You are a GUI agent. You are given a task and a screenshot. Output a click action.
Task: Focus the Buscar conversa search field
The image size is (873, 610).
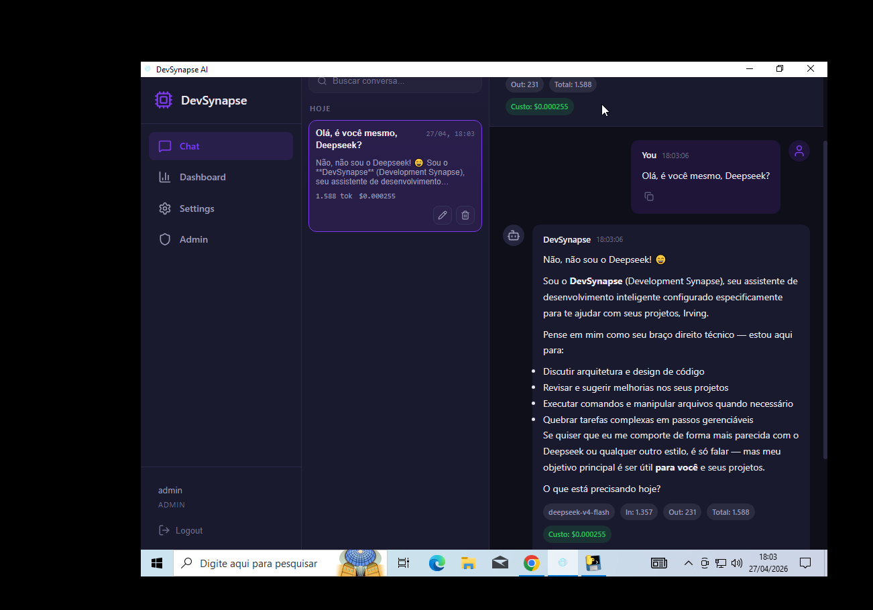tap(395, 81)
